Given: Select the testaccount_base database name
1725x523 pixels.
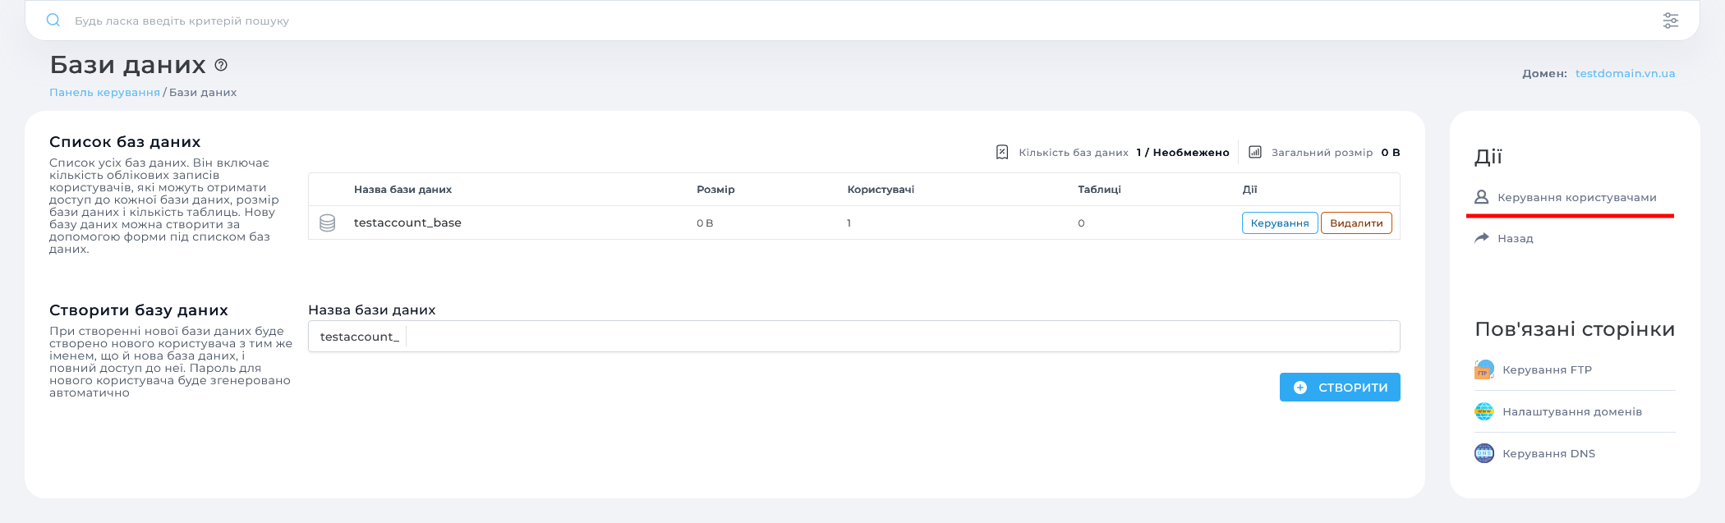Looking at the screenshot, I should coord(407,223).
